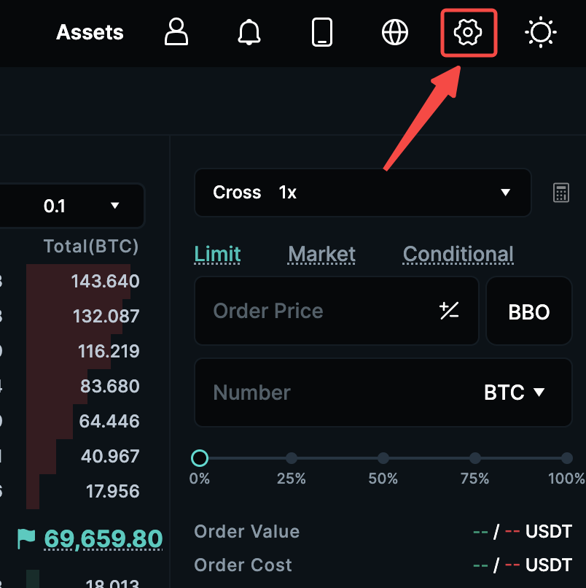Open the account profile icon
Viewport: 586px width, 588px height.
[176, 31]
